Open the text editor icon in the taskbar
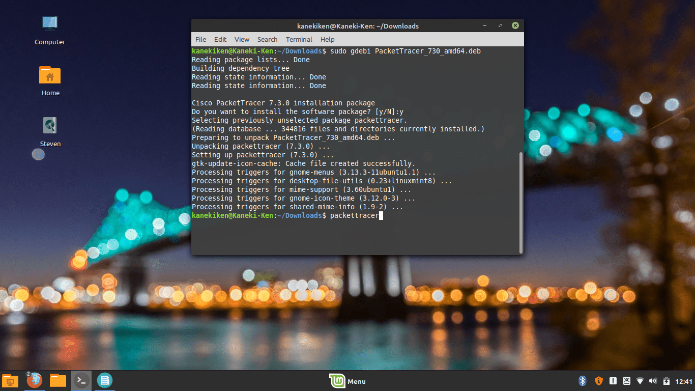Screen dimensions: 695x391 click(x=104, y=380)
